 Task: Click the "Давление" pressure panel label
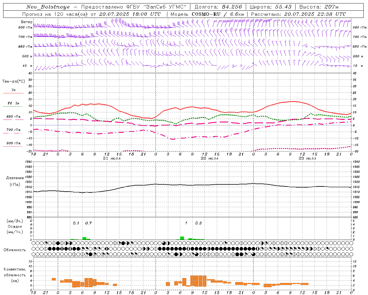(x=15, y=178)
